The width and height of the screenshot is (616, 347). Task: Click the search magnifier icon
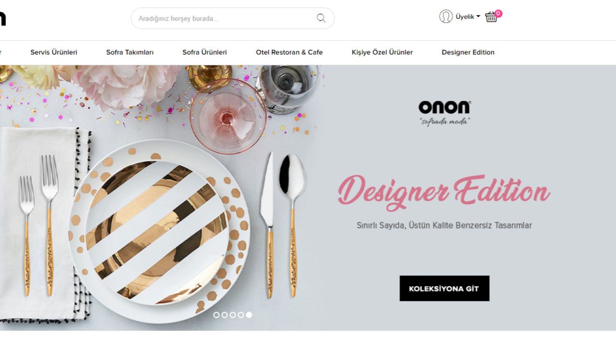point(321,18)
